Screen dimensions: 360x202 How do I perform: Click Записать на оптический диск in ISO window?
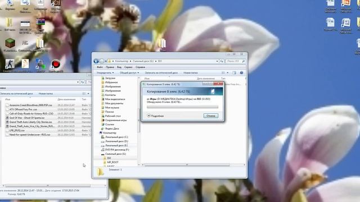161,73
